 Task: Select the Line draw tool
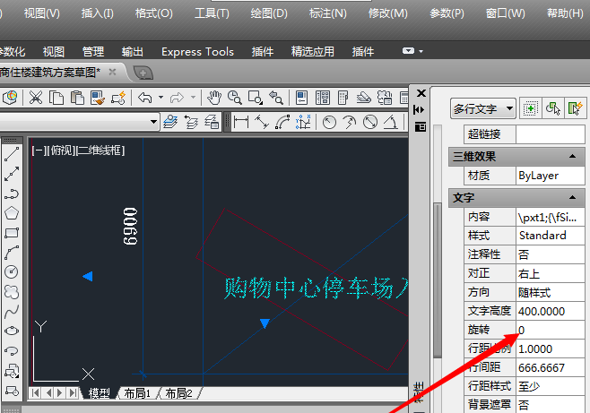pos(12,154)
